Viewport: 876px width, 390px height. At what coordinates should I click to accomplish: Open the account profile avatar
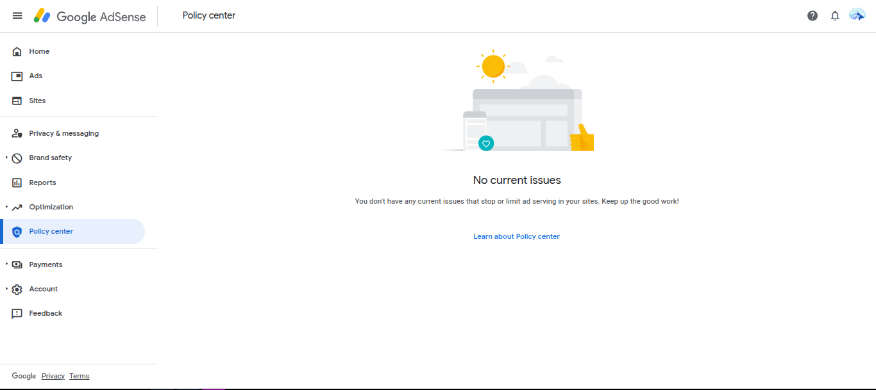[x=857, y=15]
